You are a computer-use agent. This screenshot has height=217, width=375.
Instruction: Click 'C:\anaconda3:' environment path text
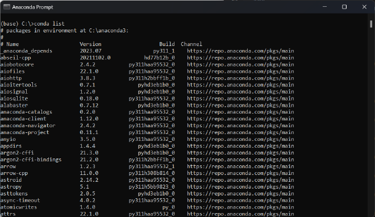coord(109,31)
